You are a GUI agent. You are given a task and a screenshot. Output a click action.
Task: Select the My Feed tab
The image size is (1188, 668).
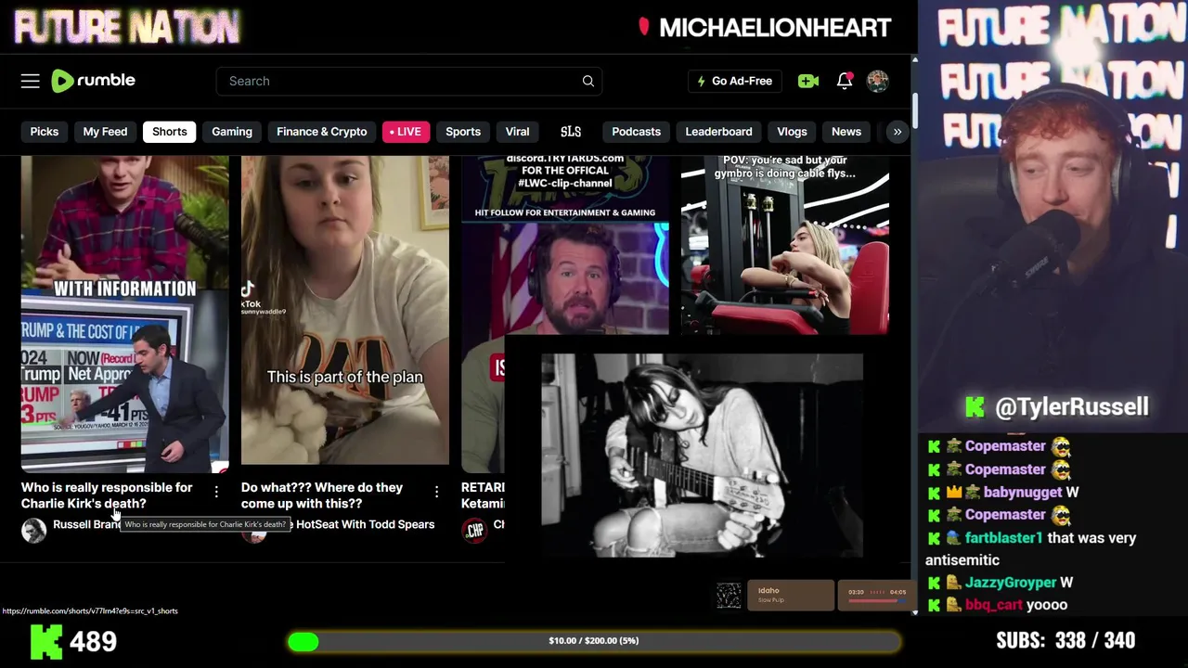click(x=105, y=132)
